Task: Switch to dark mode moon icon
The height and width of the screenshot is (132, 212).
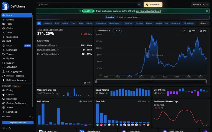Action: coord(10,128)
